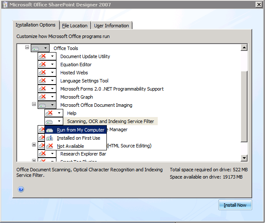Choose Not Available option
Viewport: 265px width, 223px height.
76,146
